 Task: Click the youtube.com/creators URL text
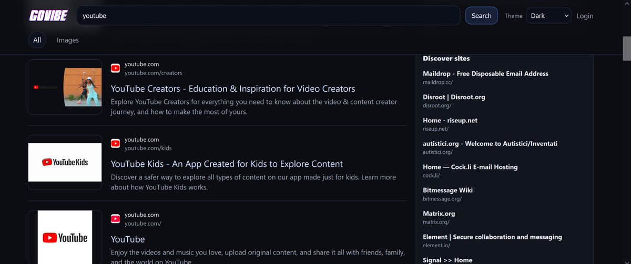(x=154, y=73)
